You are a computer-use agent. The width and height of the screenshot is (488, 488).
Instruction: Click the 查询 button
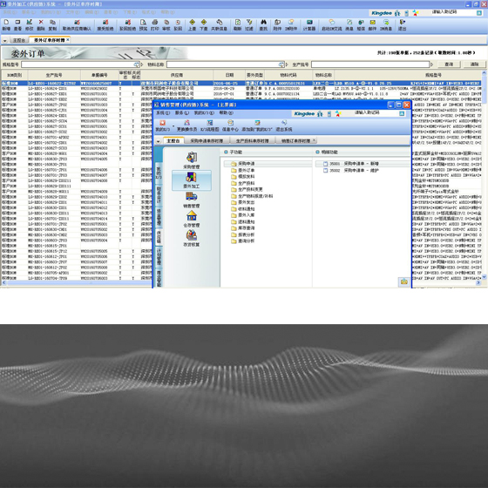click(449, 64)
